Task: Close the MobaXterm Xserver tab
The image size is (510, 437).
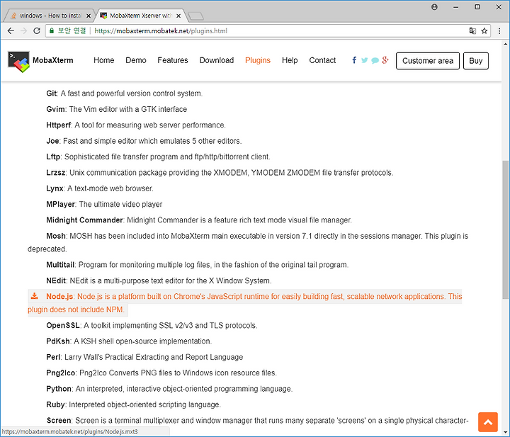Action: point(178,16)
